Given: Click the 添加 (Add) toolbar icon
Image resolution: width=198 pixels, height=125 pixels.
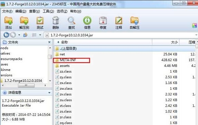Looking at the screenshot, I should pyautogui.click(x=8, y=20).
